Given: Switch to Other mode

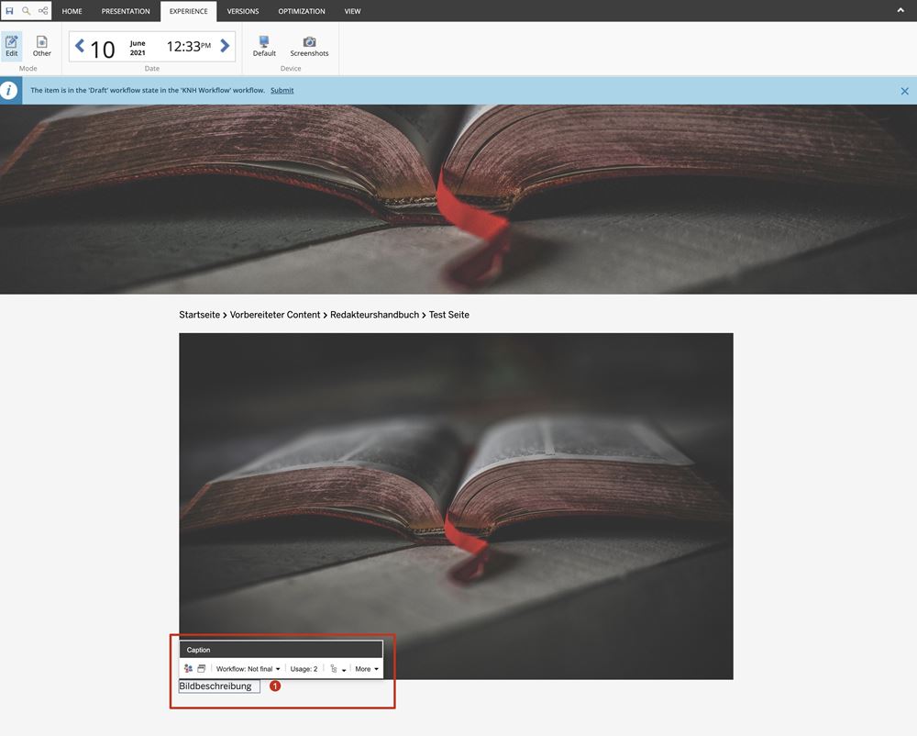Looking at the screenshot, I should [x=42, y=46].
